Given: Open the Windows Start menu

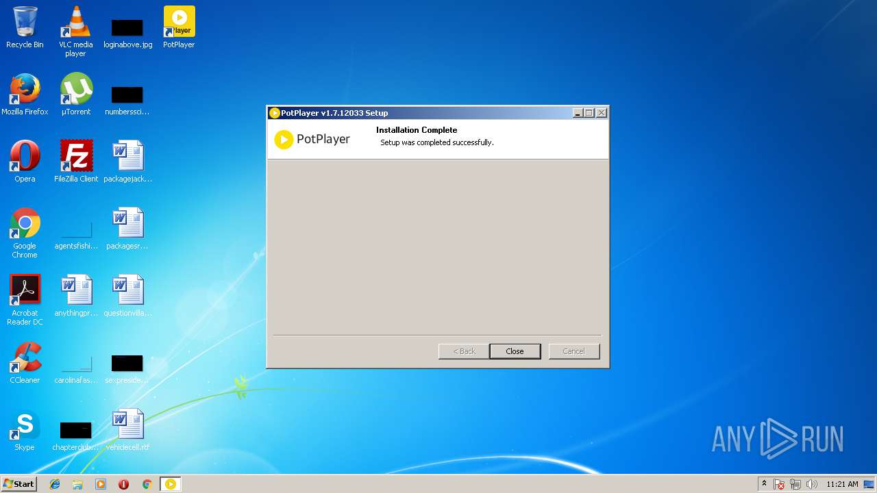Looking at the screenshot, I should [19, 483].
